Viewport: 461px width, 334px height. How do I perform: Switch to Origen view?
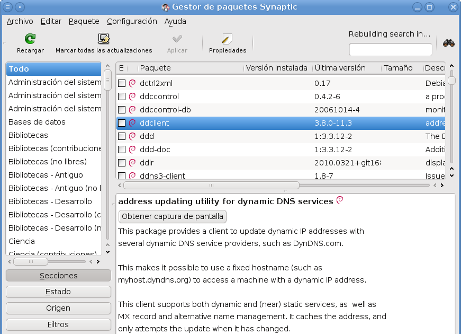[x=59, y=308]
